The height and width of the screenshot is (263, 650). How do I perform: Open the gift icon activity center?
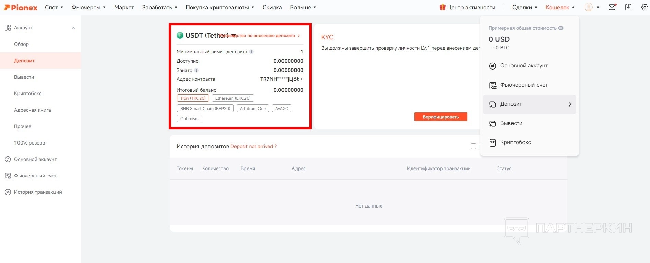pyautogui.click(x=443, y=7)
